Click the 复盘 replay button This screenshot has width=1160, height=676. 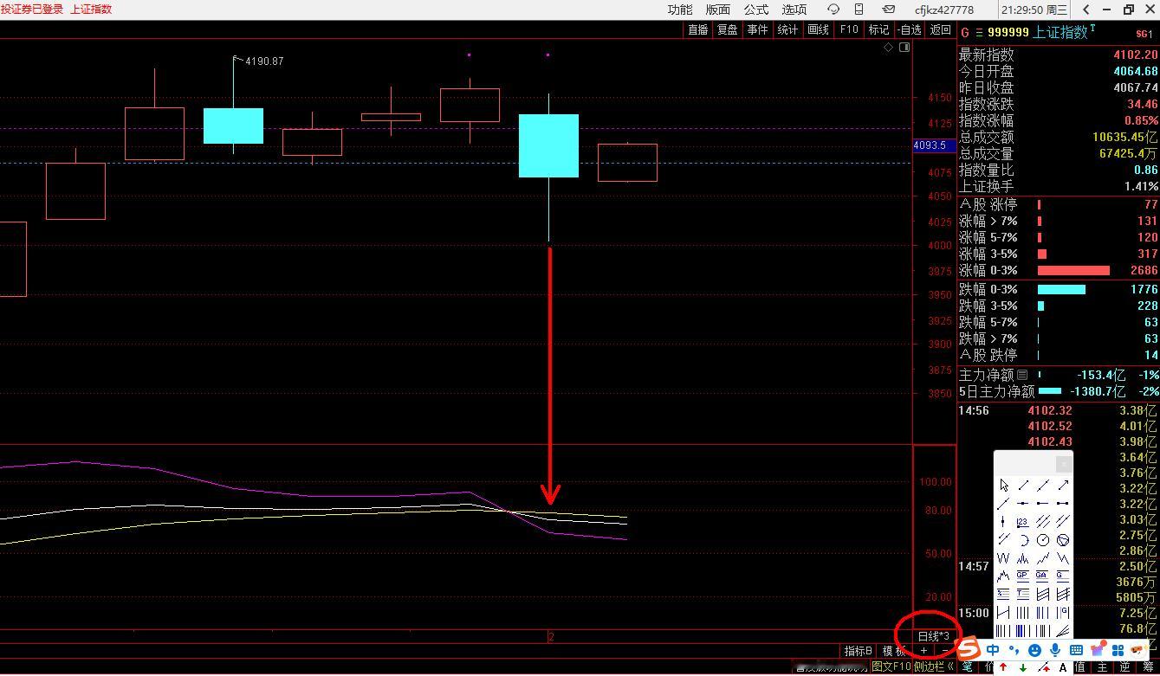point(727,29)
